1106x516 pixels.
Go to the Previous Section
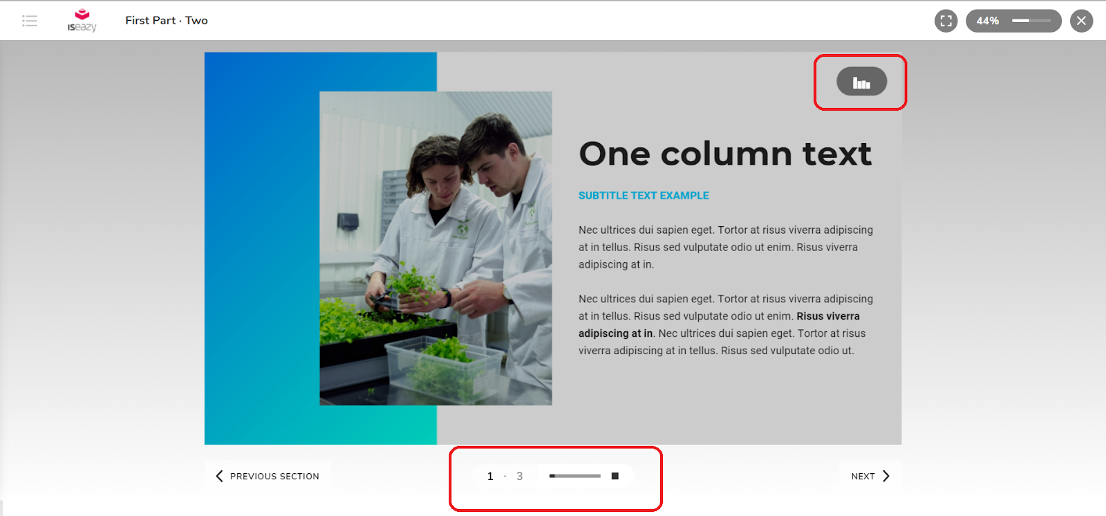(274, 476)
